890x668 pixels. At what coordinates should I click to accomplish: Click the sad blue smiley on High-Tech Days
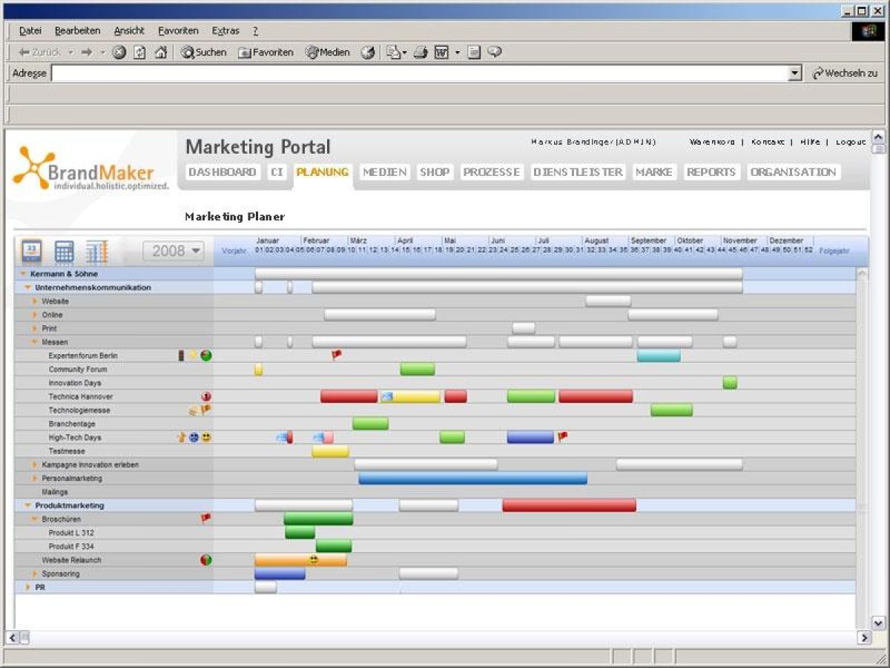click(194, 437)
